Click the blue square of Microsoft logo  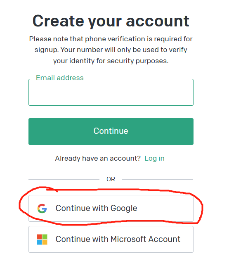(x=40, y=242)
